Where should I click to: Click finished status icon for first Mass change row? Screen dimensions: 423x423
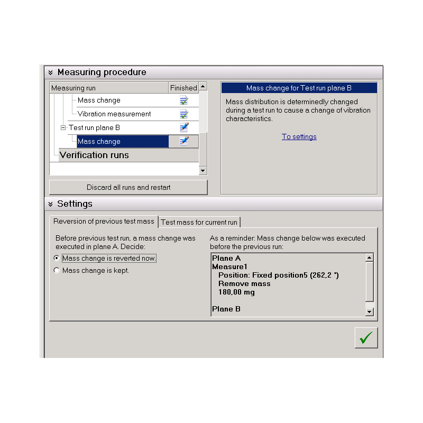(183, 100)
